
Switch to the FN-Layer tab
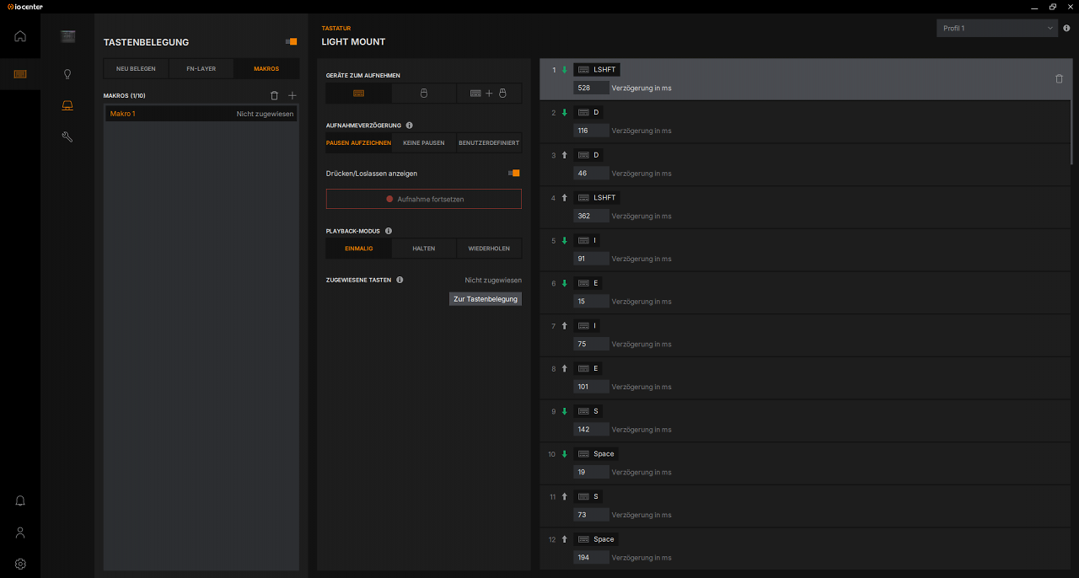click(201, 69)
